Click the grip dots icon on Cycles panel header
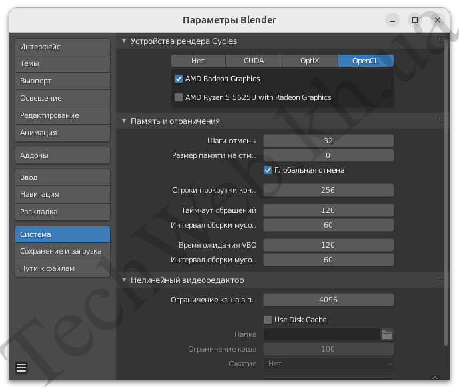 click(440, 41)
